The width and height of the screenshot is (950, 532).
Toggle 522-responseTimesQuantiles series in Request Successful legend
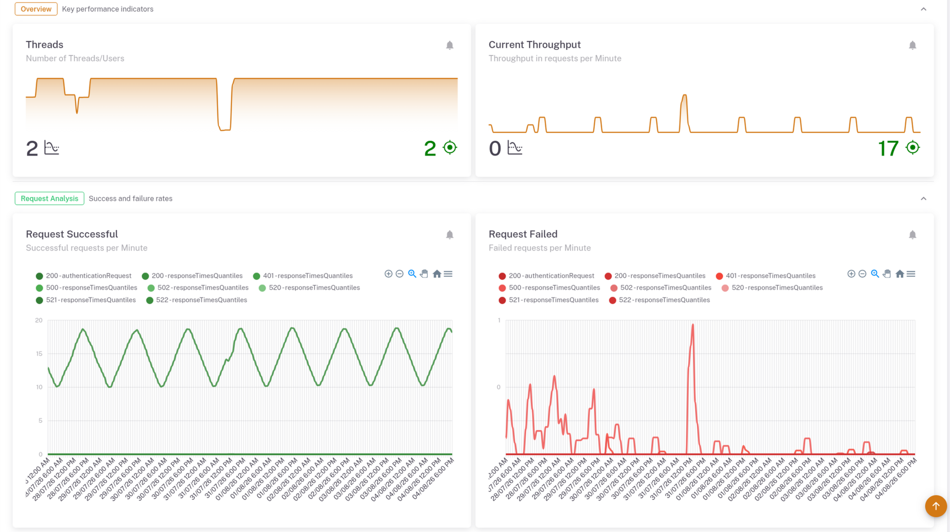[197, 300]
